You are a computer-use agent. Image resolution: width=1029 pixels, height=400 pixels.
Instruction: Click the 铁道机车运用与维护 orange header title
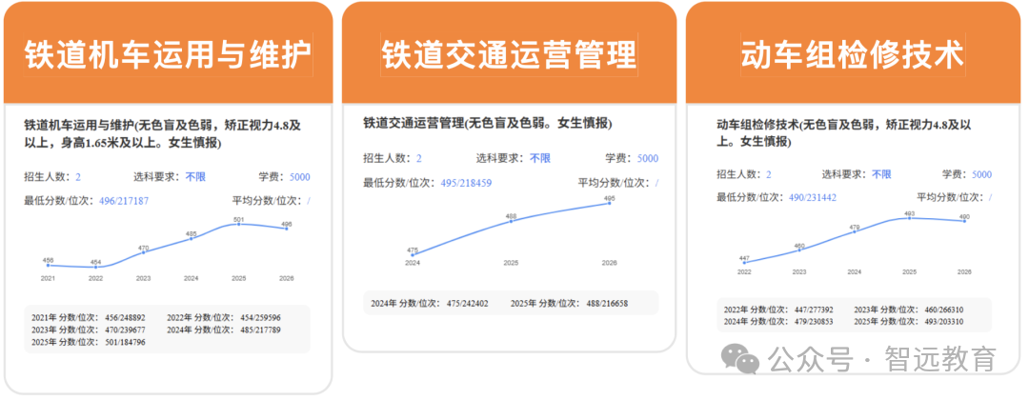[x=168, y=53]
